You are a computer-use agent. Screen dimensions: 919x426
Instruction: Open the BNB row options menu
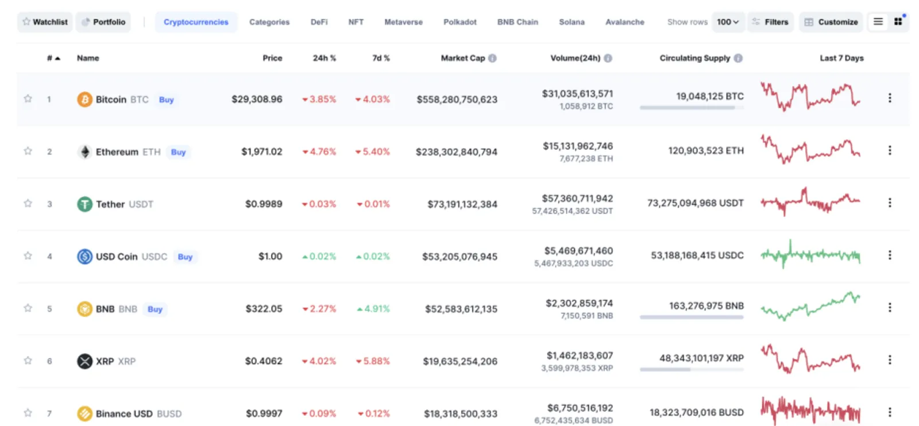pos(890,308)
